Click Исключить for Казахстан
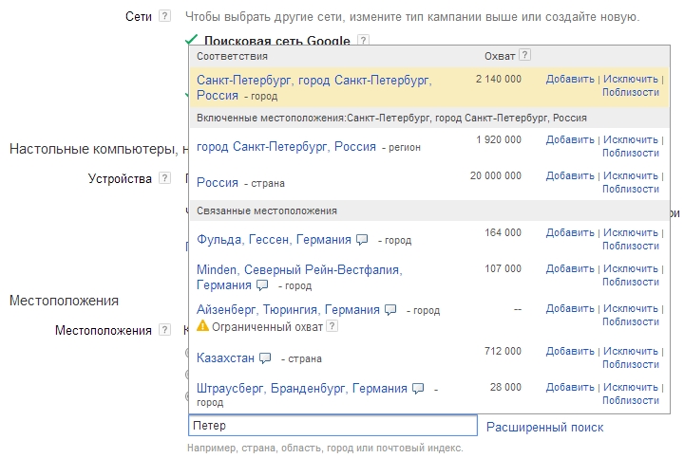Screen dimensions: 684x458 click(x=631, y=351)
